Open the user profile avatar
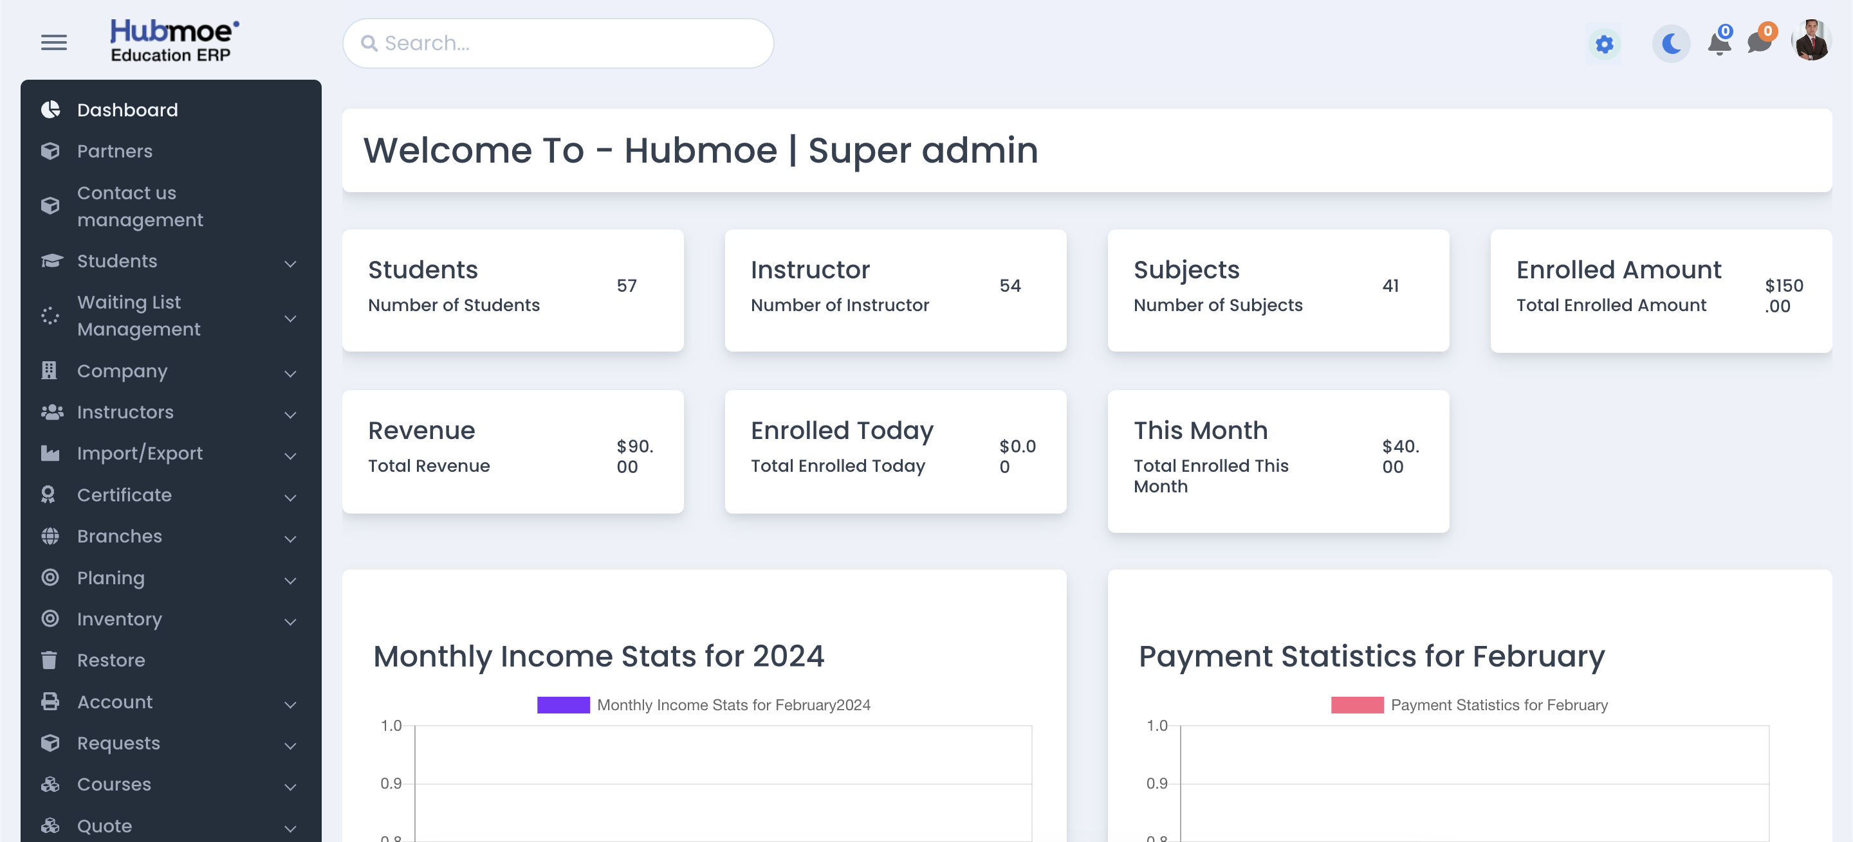1853x842 pixels. 1812,41
